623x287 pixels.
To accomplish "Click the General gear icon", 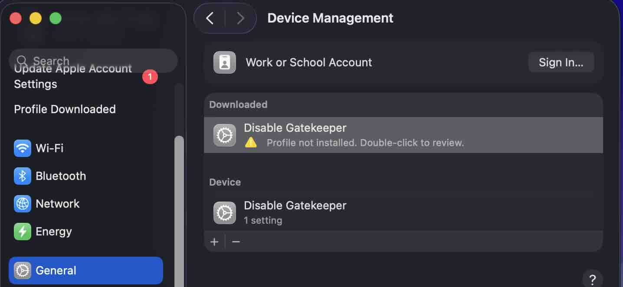I will [23, 271].
